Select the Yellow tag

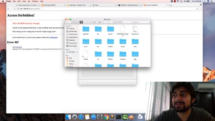tap(72, 64)
